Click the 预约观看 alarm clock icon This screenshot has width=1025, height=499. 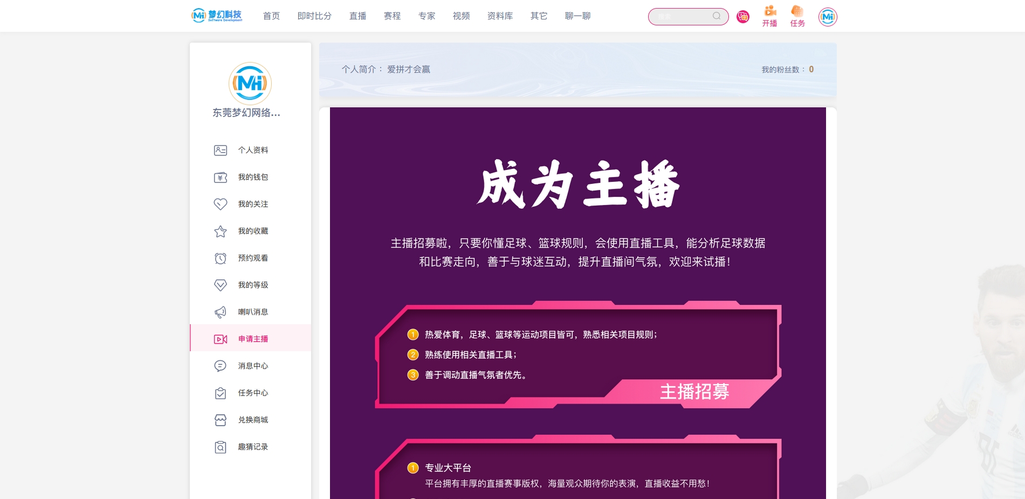(x=221, y=258)
